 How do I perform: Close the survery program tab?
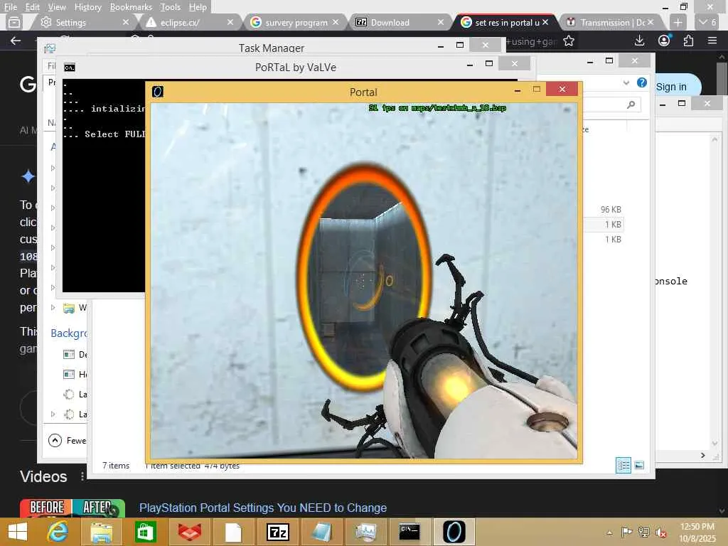(336, 22)
